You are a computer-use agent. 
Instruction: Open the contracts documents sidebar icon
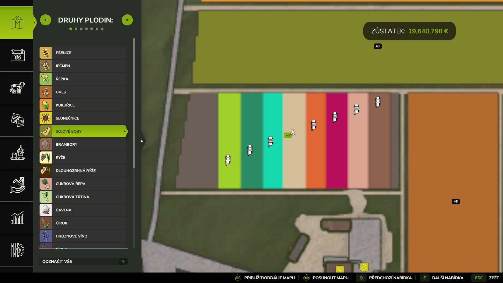[17, 120]
